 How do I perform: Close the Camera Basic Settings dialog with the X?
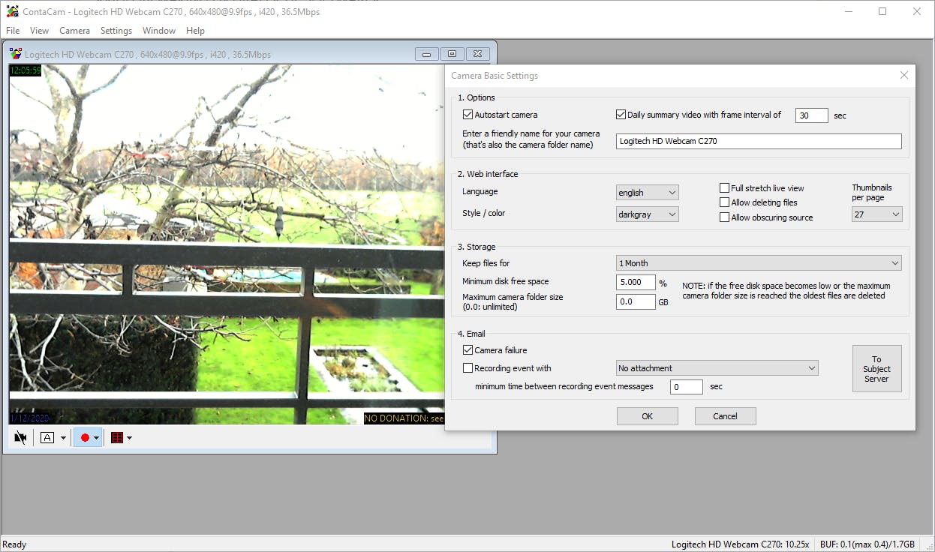point(903,75)
